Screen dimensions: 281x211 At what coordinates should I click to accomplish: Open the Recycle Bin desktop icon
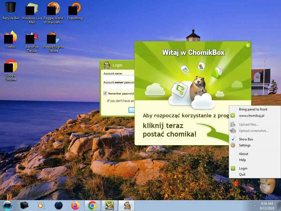pyautogui.click(x=11, y=10)
